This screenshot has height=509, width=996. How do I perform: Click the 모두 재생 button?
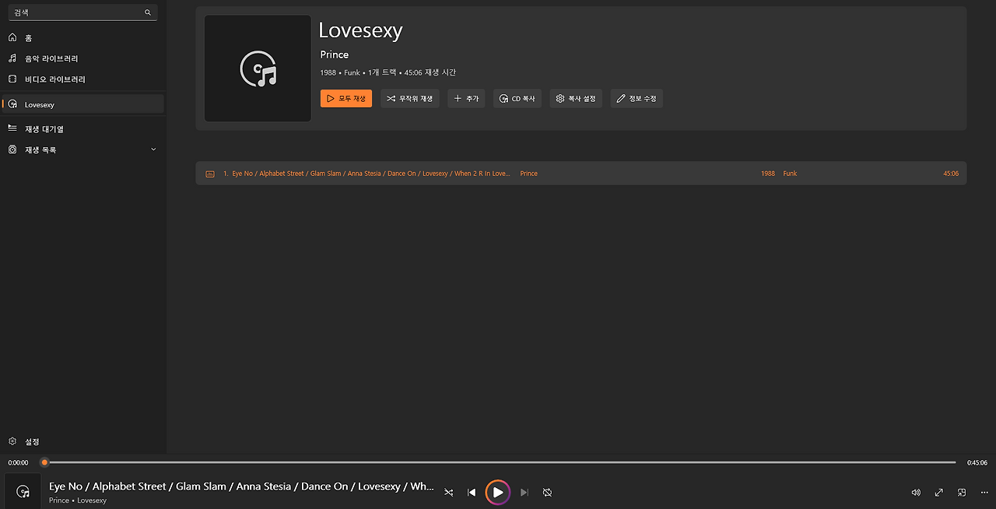pos(346,99)
